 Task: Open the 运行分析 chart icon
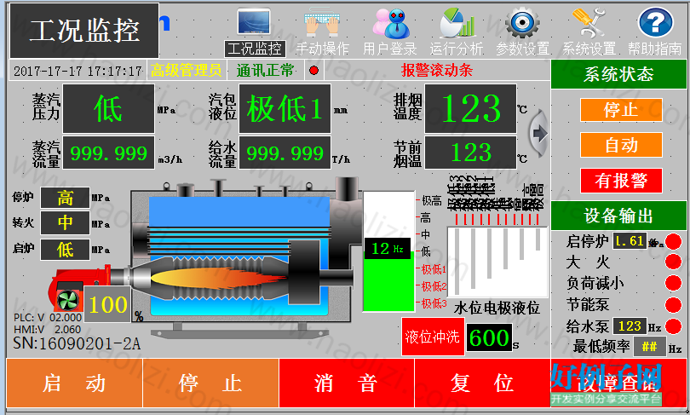tap(457, 23)
